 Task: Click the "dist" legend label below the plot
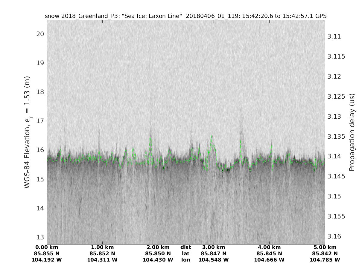185,247
